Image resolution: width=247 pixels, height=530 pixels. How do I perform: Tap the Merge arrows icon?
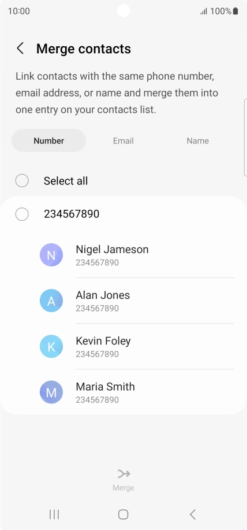(x=124, y=474)
